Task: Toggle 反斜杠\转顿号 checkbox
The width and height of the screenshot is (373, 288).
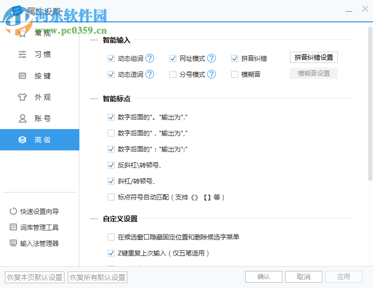Action: (x=111, y=165)
